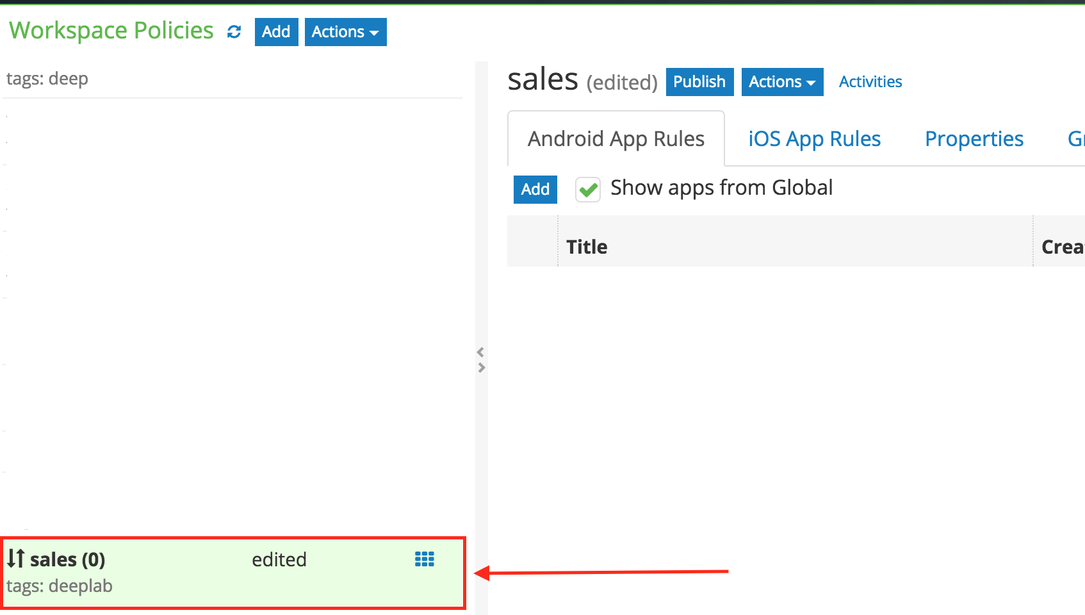Open Actions dropdown next to Workspace Policies Add
This screenshot has width=1085, height=615.
(x=345, y=32)
